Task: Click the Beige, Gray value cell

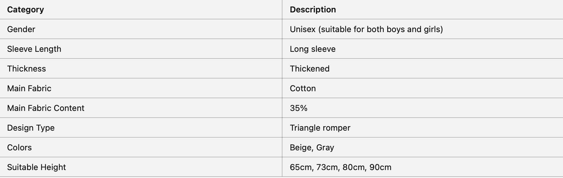Action: pos(312,147)
